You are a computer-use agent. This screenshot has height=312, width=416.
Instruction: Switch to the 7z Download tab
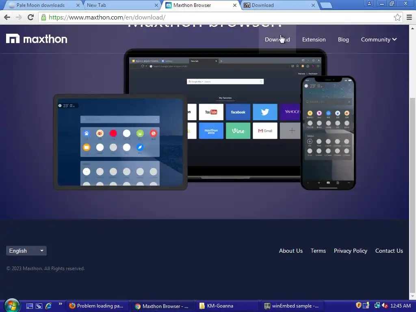279,5
